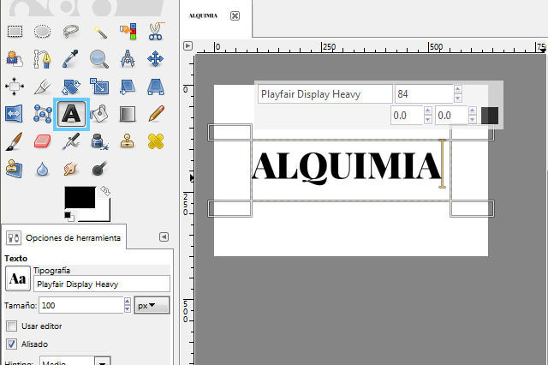The height and width of the screenshot is (365, 548).
Task: Open the px size unit dropdown
Action: point(152,305)
